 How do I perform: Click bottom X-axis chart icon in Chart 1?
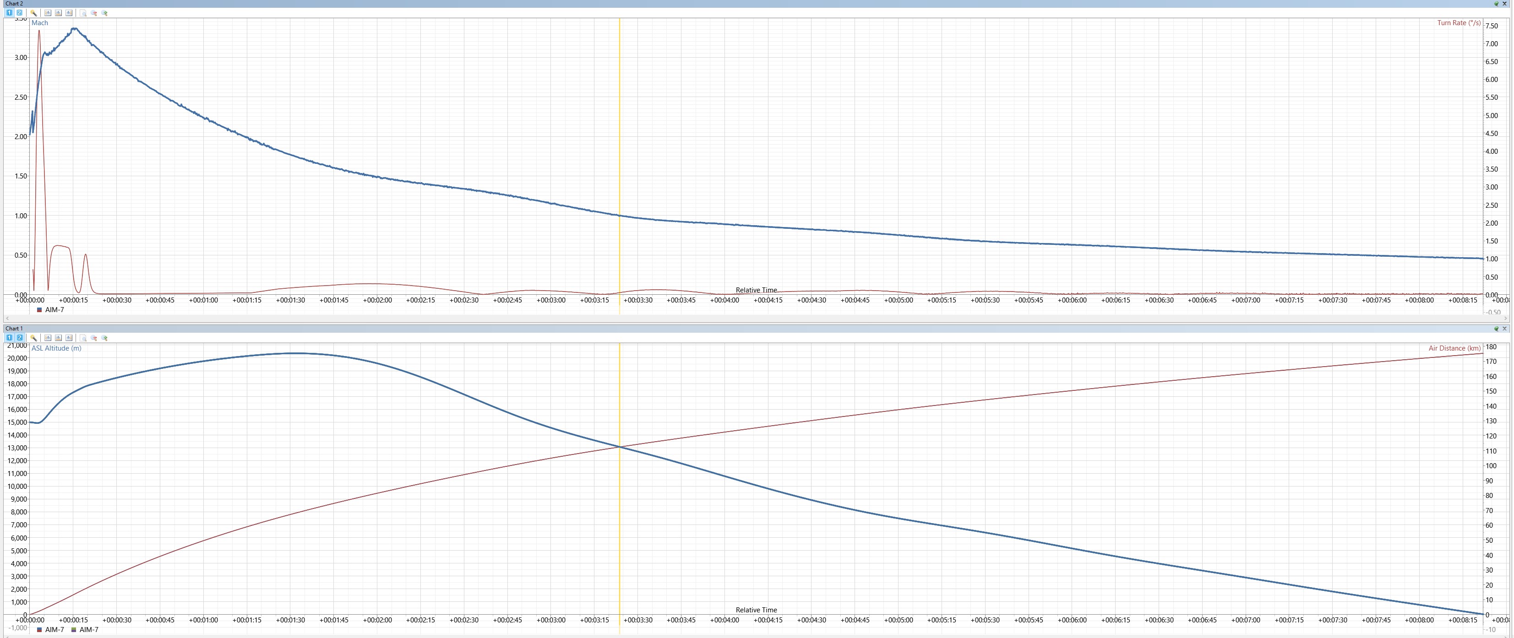coord(58,338)
